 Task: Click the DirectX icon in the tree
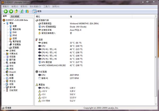click(7, 72)
